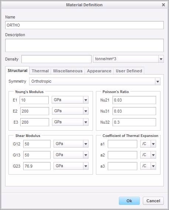169x210 pixels.
Task: Open the density units dropdown
Action: pyautogui.click(x=128, y=59)
